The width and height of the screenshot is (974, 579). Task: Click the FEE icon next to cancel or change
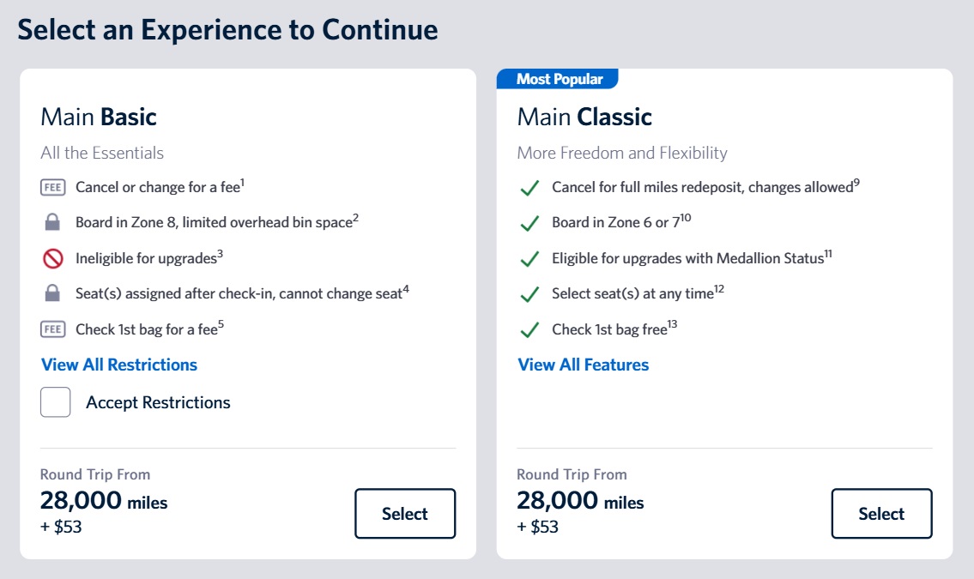[53, 186]
